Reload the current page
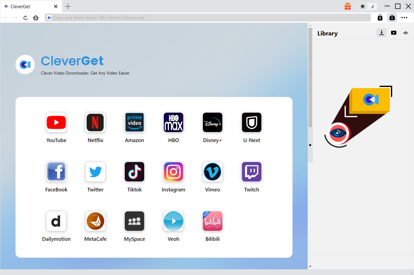Viewport: 414px width, 275px height. 25,18
